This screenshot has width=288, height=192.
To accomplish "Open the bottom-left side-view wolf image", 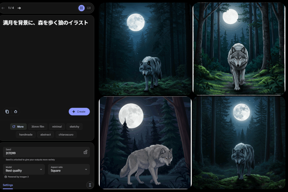I will click(145, 143).
